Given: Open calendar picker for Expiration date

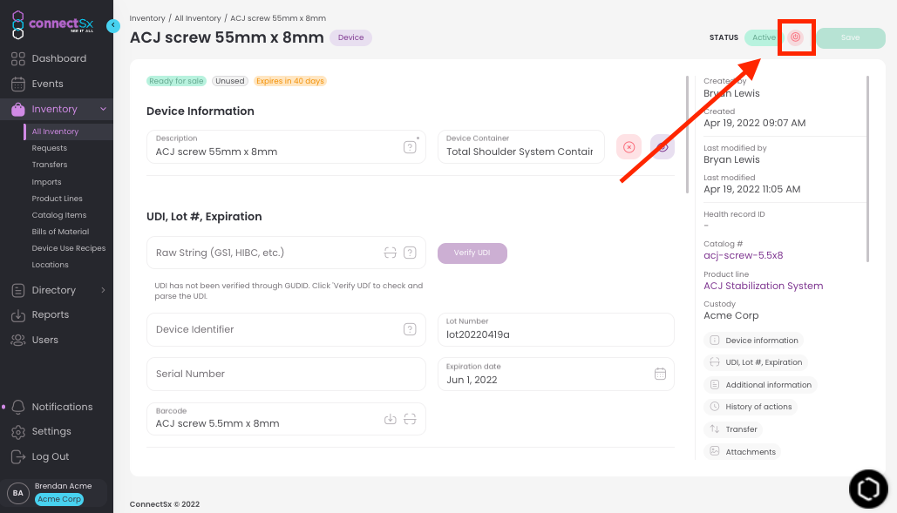Looking at the screenshot, I should (658, 373).
